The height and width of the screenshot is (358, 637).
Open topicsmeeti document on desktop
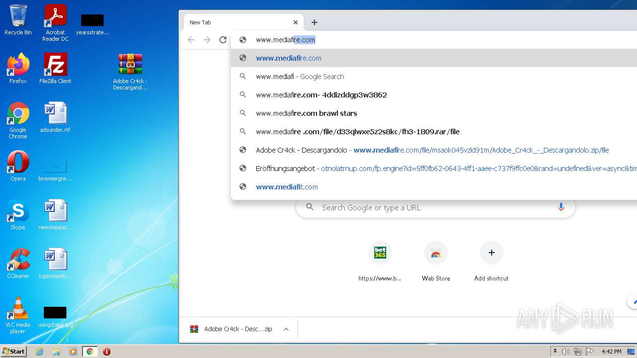(x=55, y=263)
